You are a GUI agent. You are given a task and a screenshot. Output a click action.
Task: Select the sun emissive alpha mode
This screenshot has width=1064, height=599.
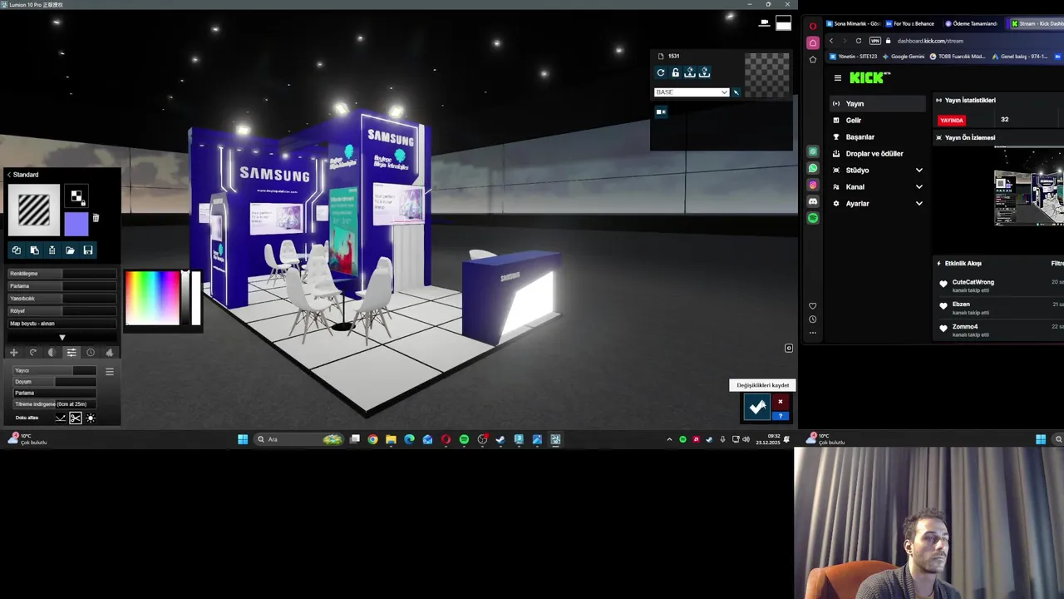pos(91,418)
